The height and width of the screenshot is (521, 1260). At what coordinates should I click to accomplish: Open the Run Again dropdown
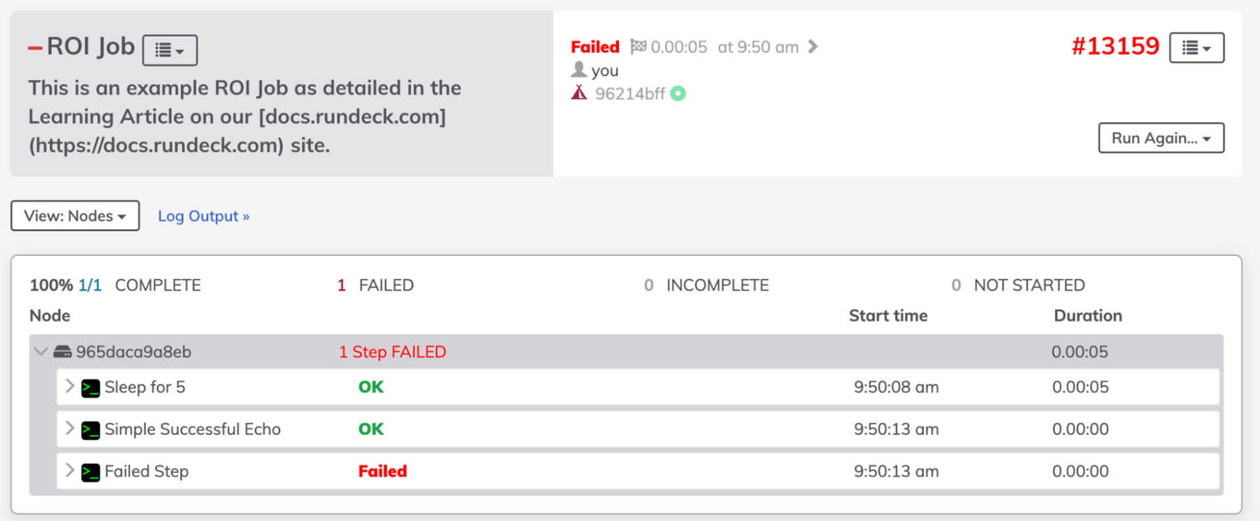coord(1161,138)
